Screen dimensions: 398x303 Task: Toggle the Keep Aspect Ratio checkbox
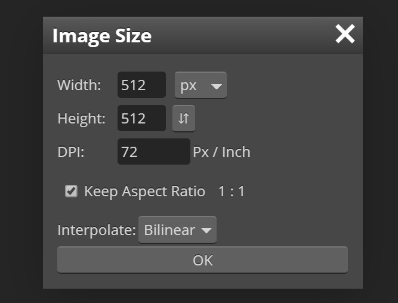tap(71, 191)
